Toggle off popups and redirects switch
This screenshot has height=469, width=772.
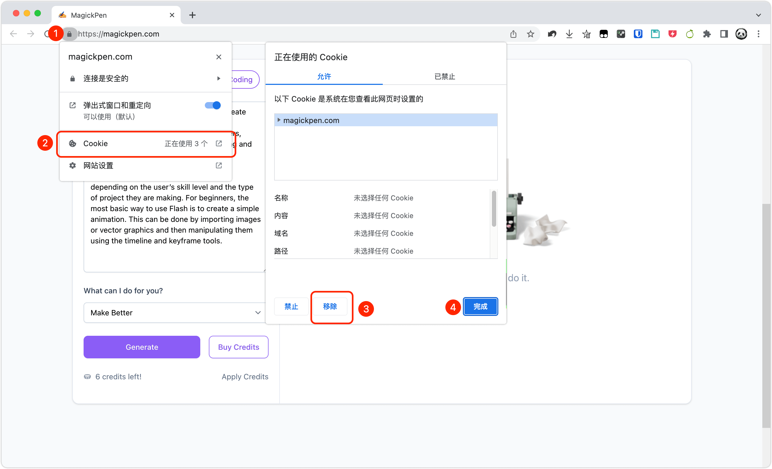[x=212, y=105]
